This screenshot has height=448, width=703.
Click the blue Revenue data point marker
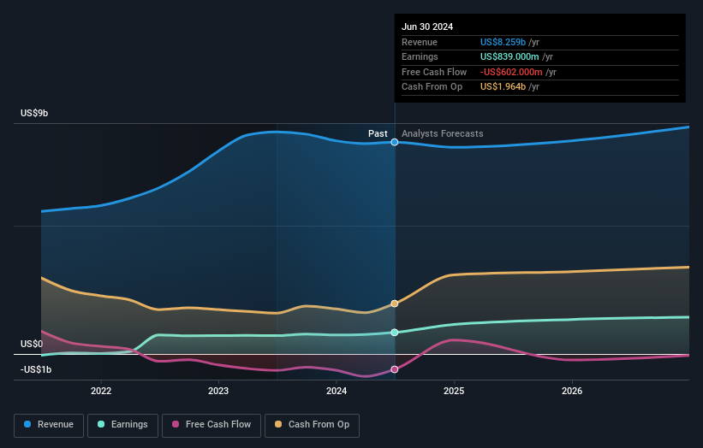(x=395, y=142)
